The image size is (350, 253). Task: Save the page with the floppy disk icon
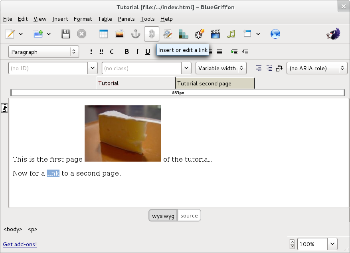coord(65,34)
